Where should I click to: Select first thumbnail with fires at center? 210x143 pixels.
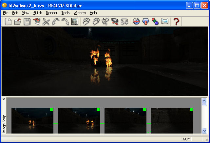(32, 120)
